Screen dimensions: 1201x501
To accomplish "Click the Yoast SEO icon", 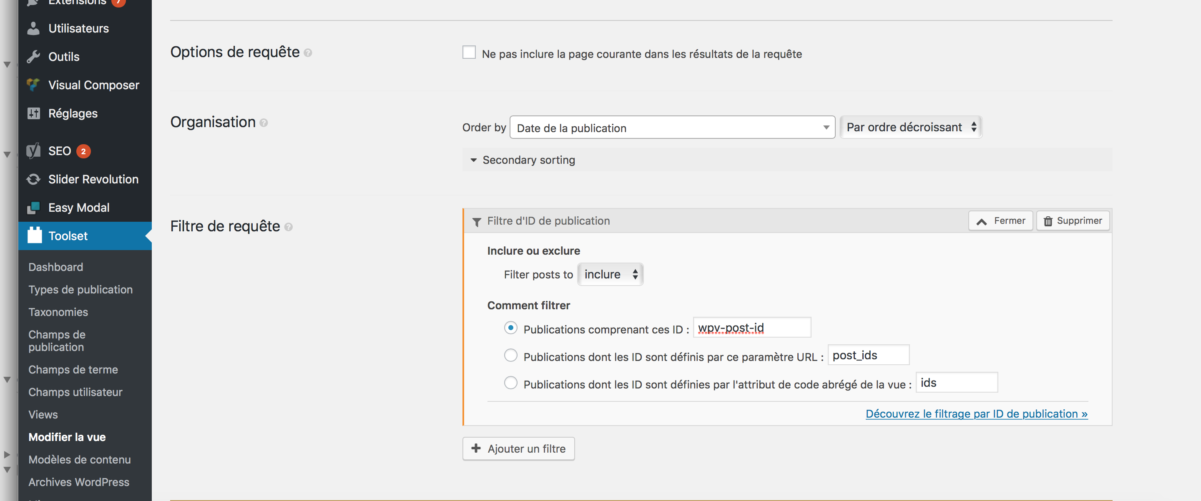I will pyautogui.click(x=33, y=151).
